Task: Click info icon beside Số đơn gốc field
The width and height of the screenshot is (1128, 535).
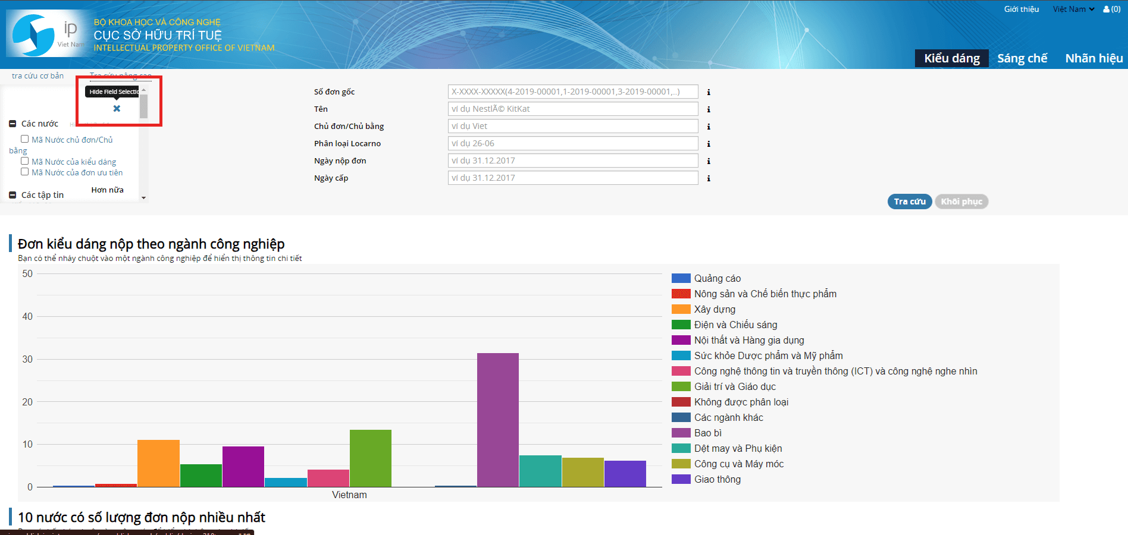Action: coord(708,92)
